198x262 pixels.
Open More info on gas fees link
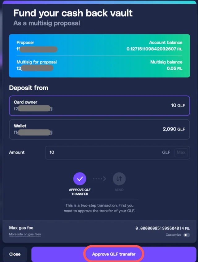coord(25,234)
